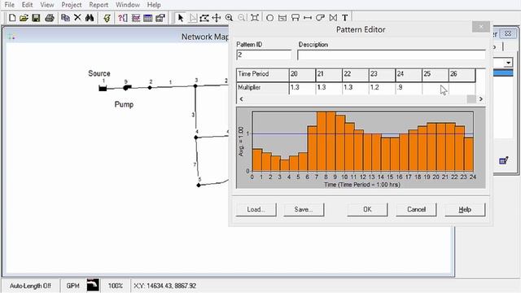
Task: Click the Options toolbar icon
Action: tap(160, 18)
